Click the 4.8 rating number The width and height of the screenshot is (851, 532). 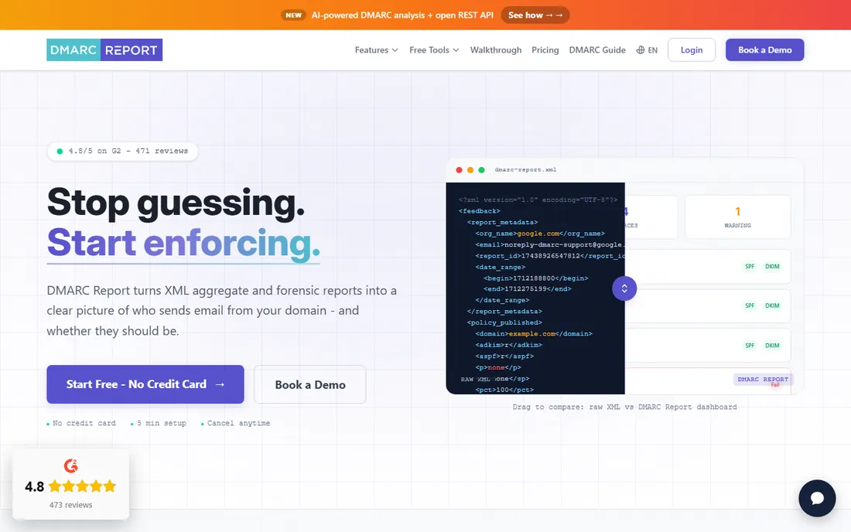point(34,486)
